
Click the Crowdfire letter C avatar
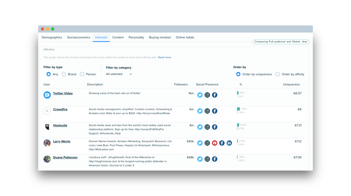(47, 111)
